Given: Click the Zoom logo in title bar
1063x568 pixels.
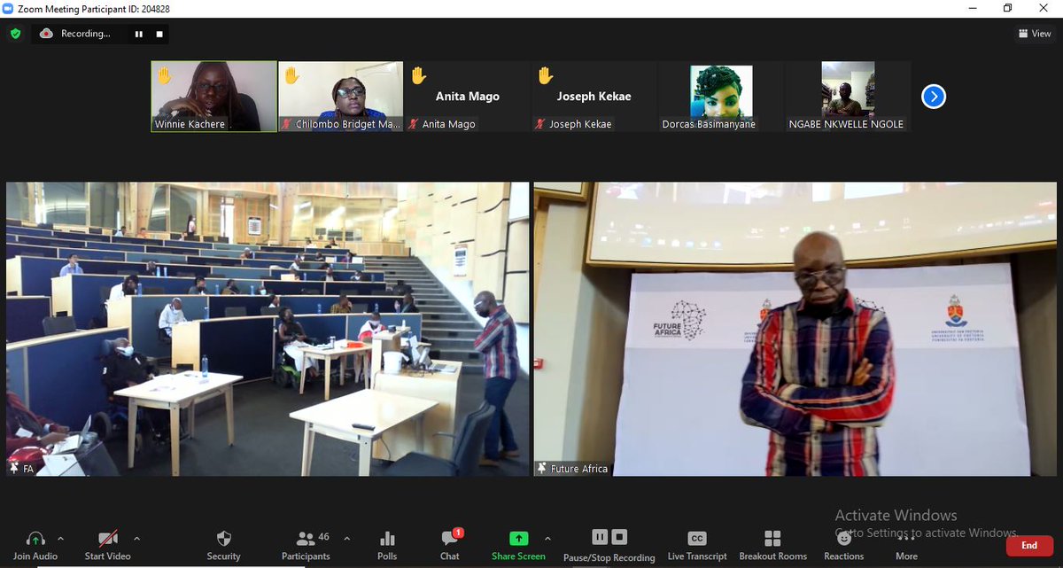Looking at the screenshot, I should coord(8,8).
